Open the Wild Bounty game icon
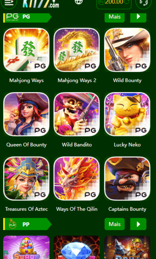The width and height of the screenshot is (156, 259). (127, 50)
